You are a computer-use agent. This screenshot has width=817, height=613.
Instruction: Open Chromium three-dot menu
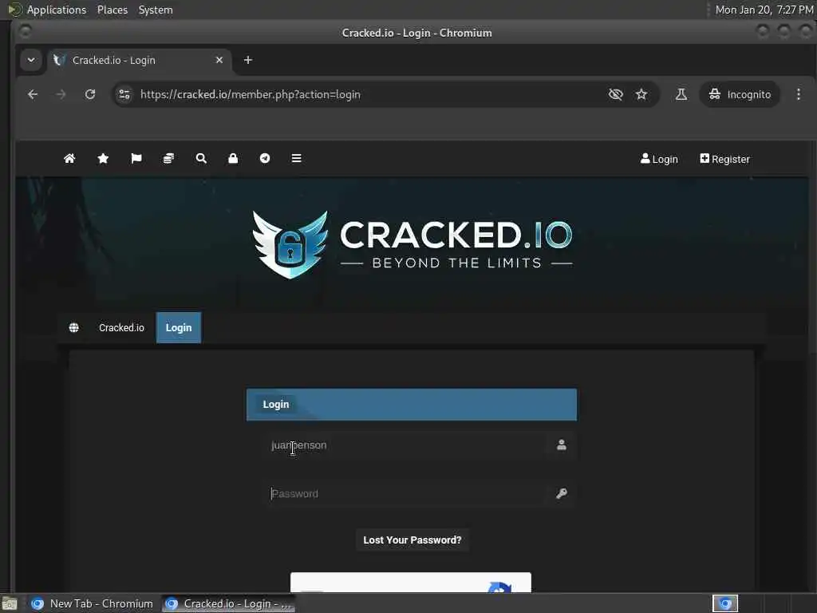(798, 94)
